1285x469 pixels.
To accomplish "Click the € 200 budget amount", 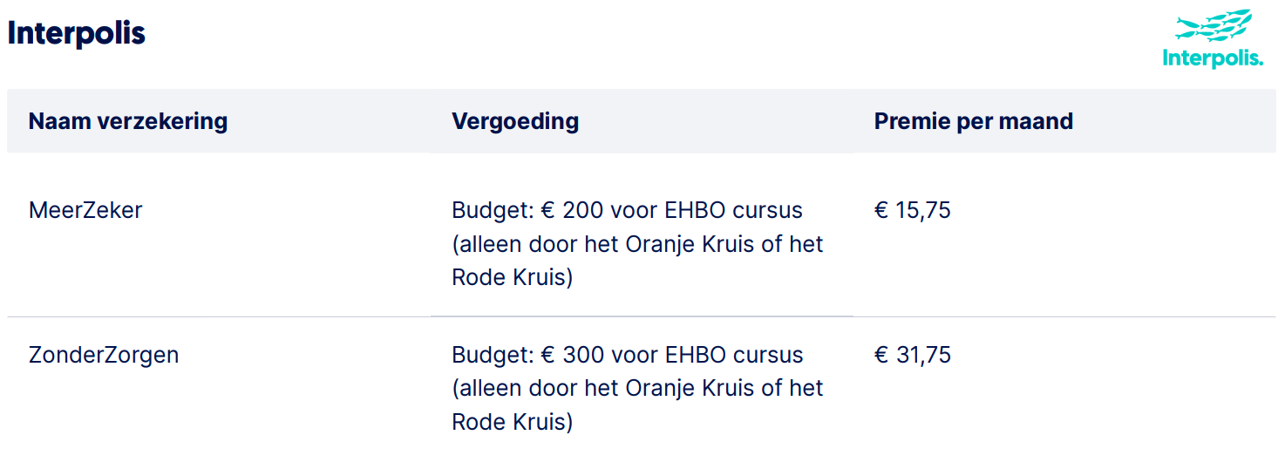I will click(574, 210).
